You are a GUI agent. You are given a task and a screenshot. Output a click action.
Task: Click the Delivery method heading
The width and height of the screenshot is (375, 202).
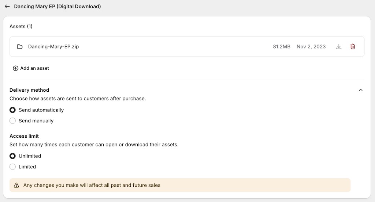[29, 90]
